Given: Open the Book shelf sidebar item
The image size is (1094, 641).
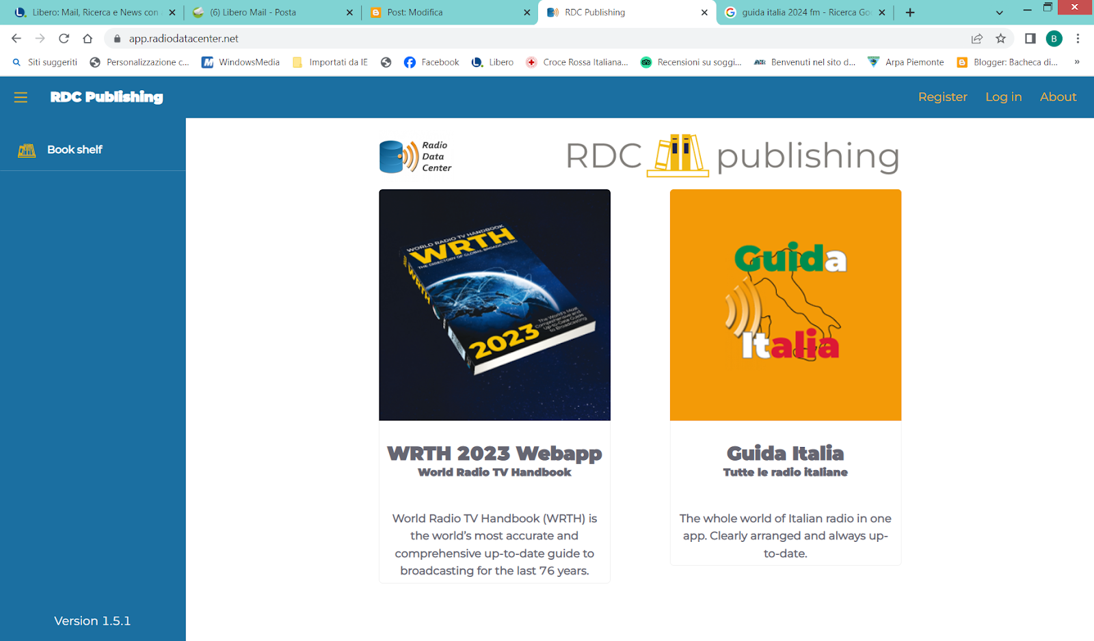Looking at the screenshot, I should (93, 150).
